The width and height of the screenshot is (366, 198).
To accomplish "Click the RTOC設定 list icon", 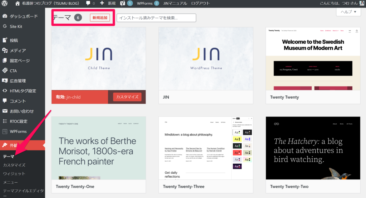I will 5,121.
